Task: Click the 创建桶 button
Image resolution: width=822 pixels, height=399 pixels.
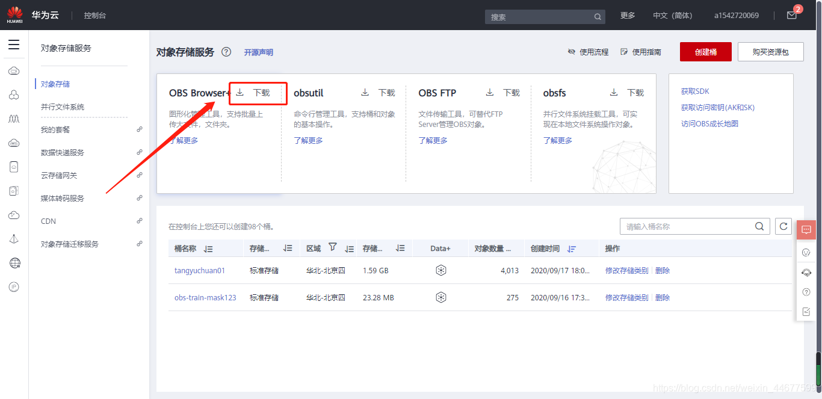Action: pyautogui.click(x=706, y=52)
